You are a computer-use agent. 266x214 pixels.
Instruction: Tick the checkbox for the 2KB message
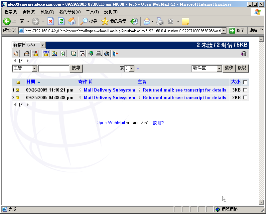(245, 98)
